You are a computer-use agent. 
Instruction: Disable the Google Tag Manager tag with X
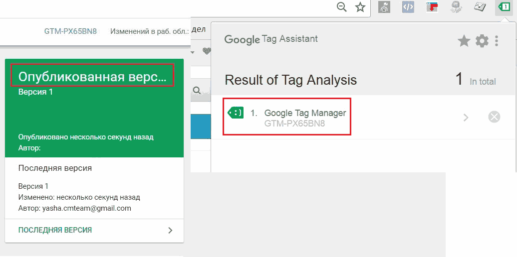[494, 117]
